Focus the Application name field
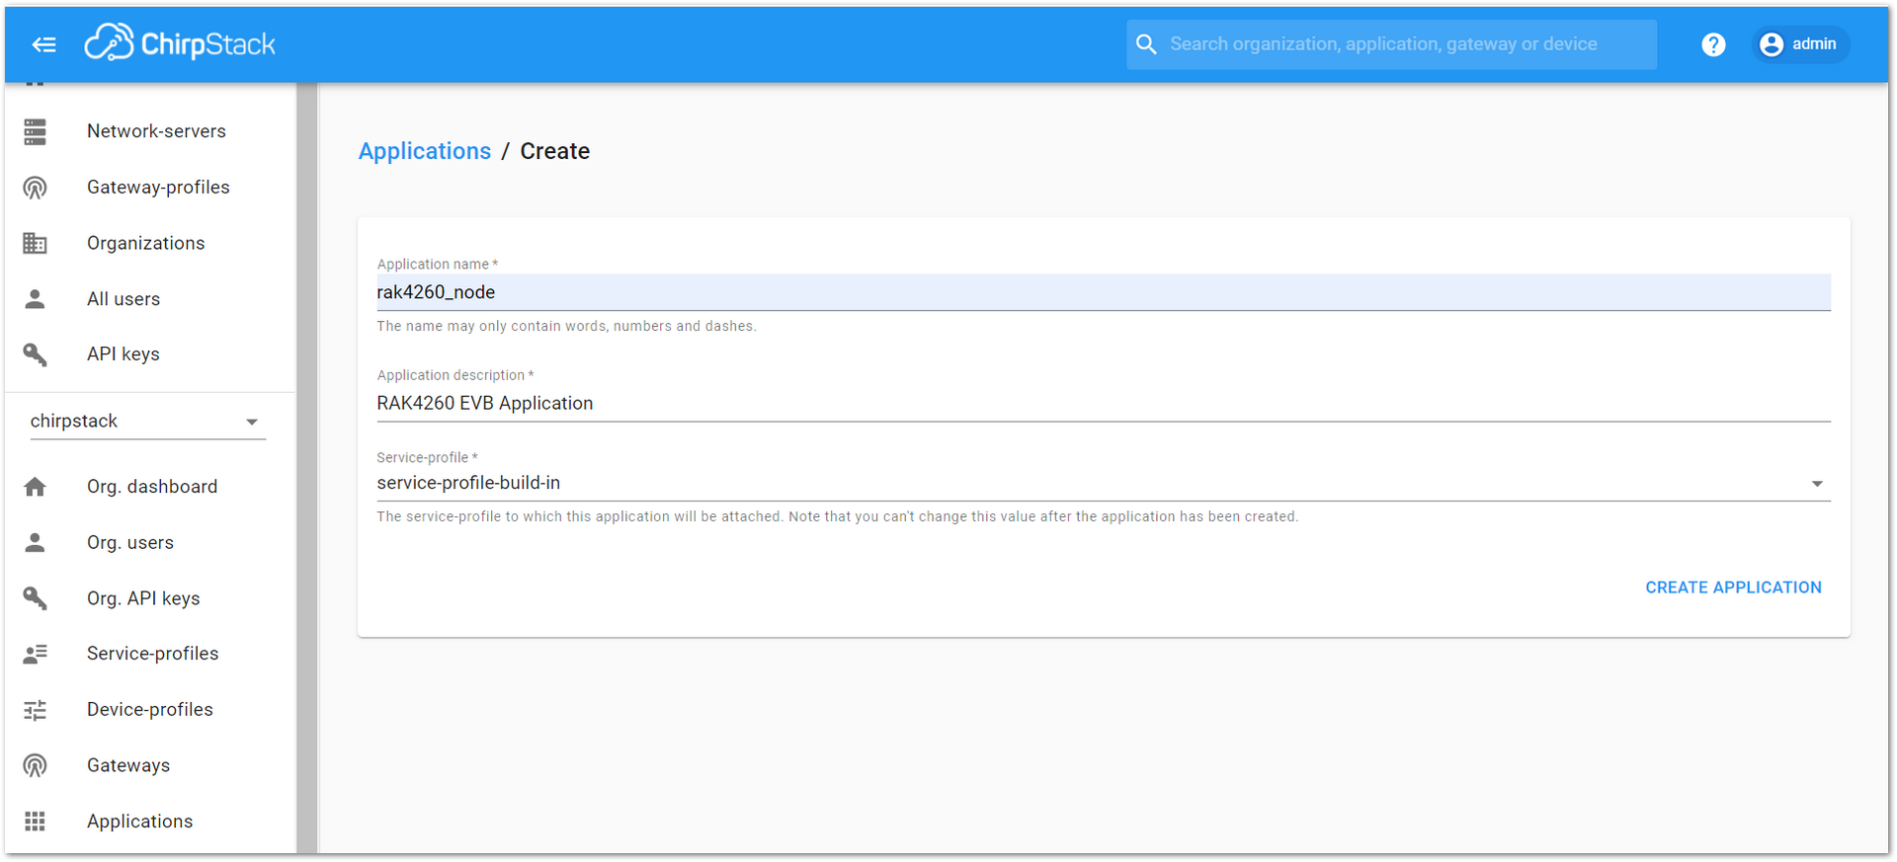Viewport: 1897px width, 862px height. pos(1104,292)
